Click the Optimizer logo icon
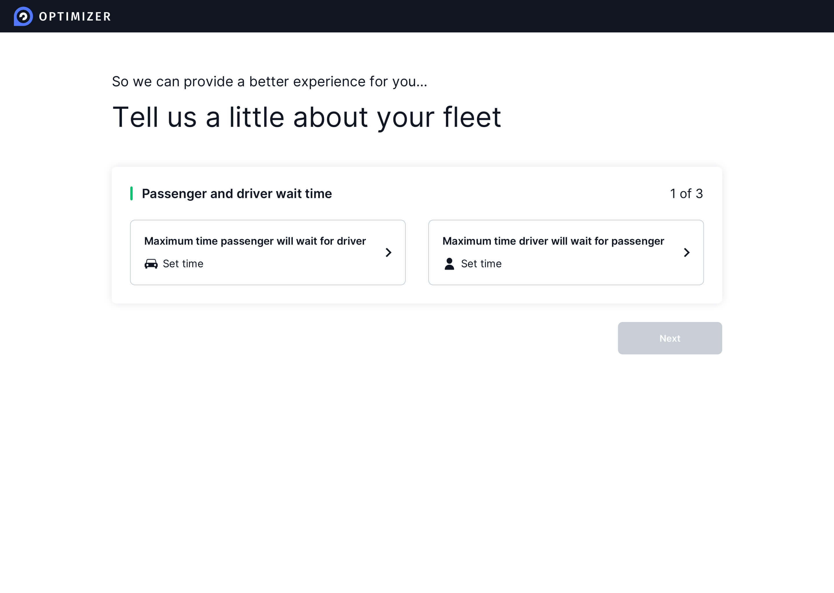834x593 pixels. (x=23, y=17)
